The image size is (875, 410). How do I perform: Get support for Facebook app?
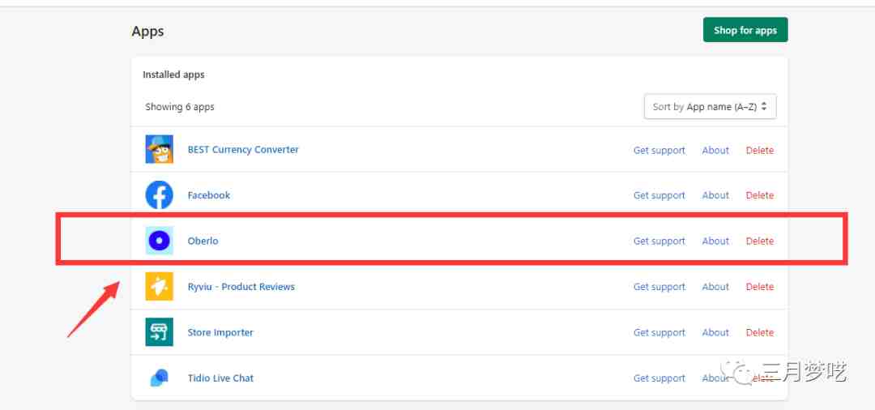tap(659, 195)
